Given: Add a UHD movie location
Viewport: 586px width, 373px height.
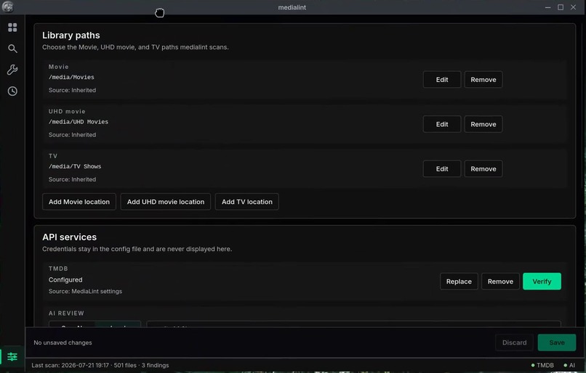Looking at the screenshot, I should [x=166, y=202].
